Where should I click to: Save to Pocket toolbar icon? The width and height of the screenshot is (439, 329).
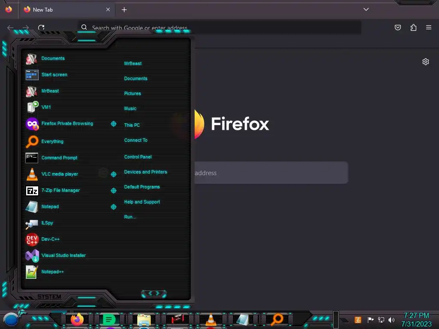397,27
